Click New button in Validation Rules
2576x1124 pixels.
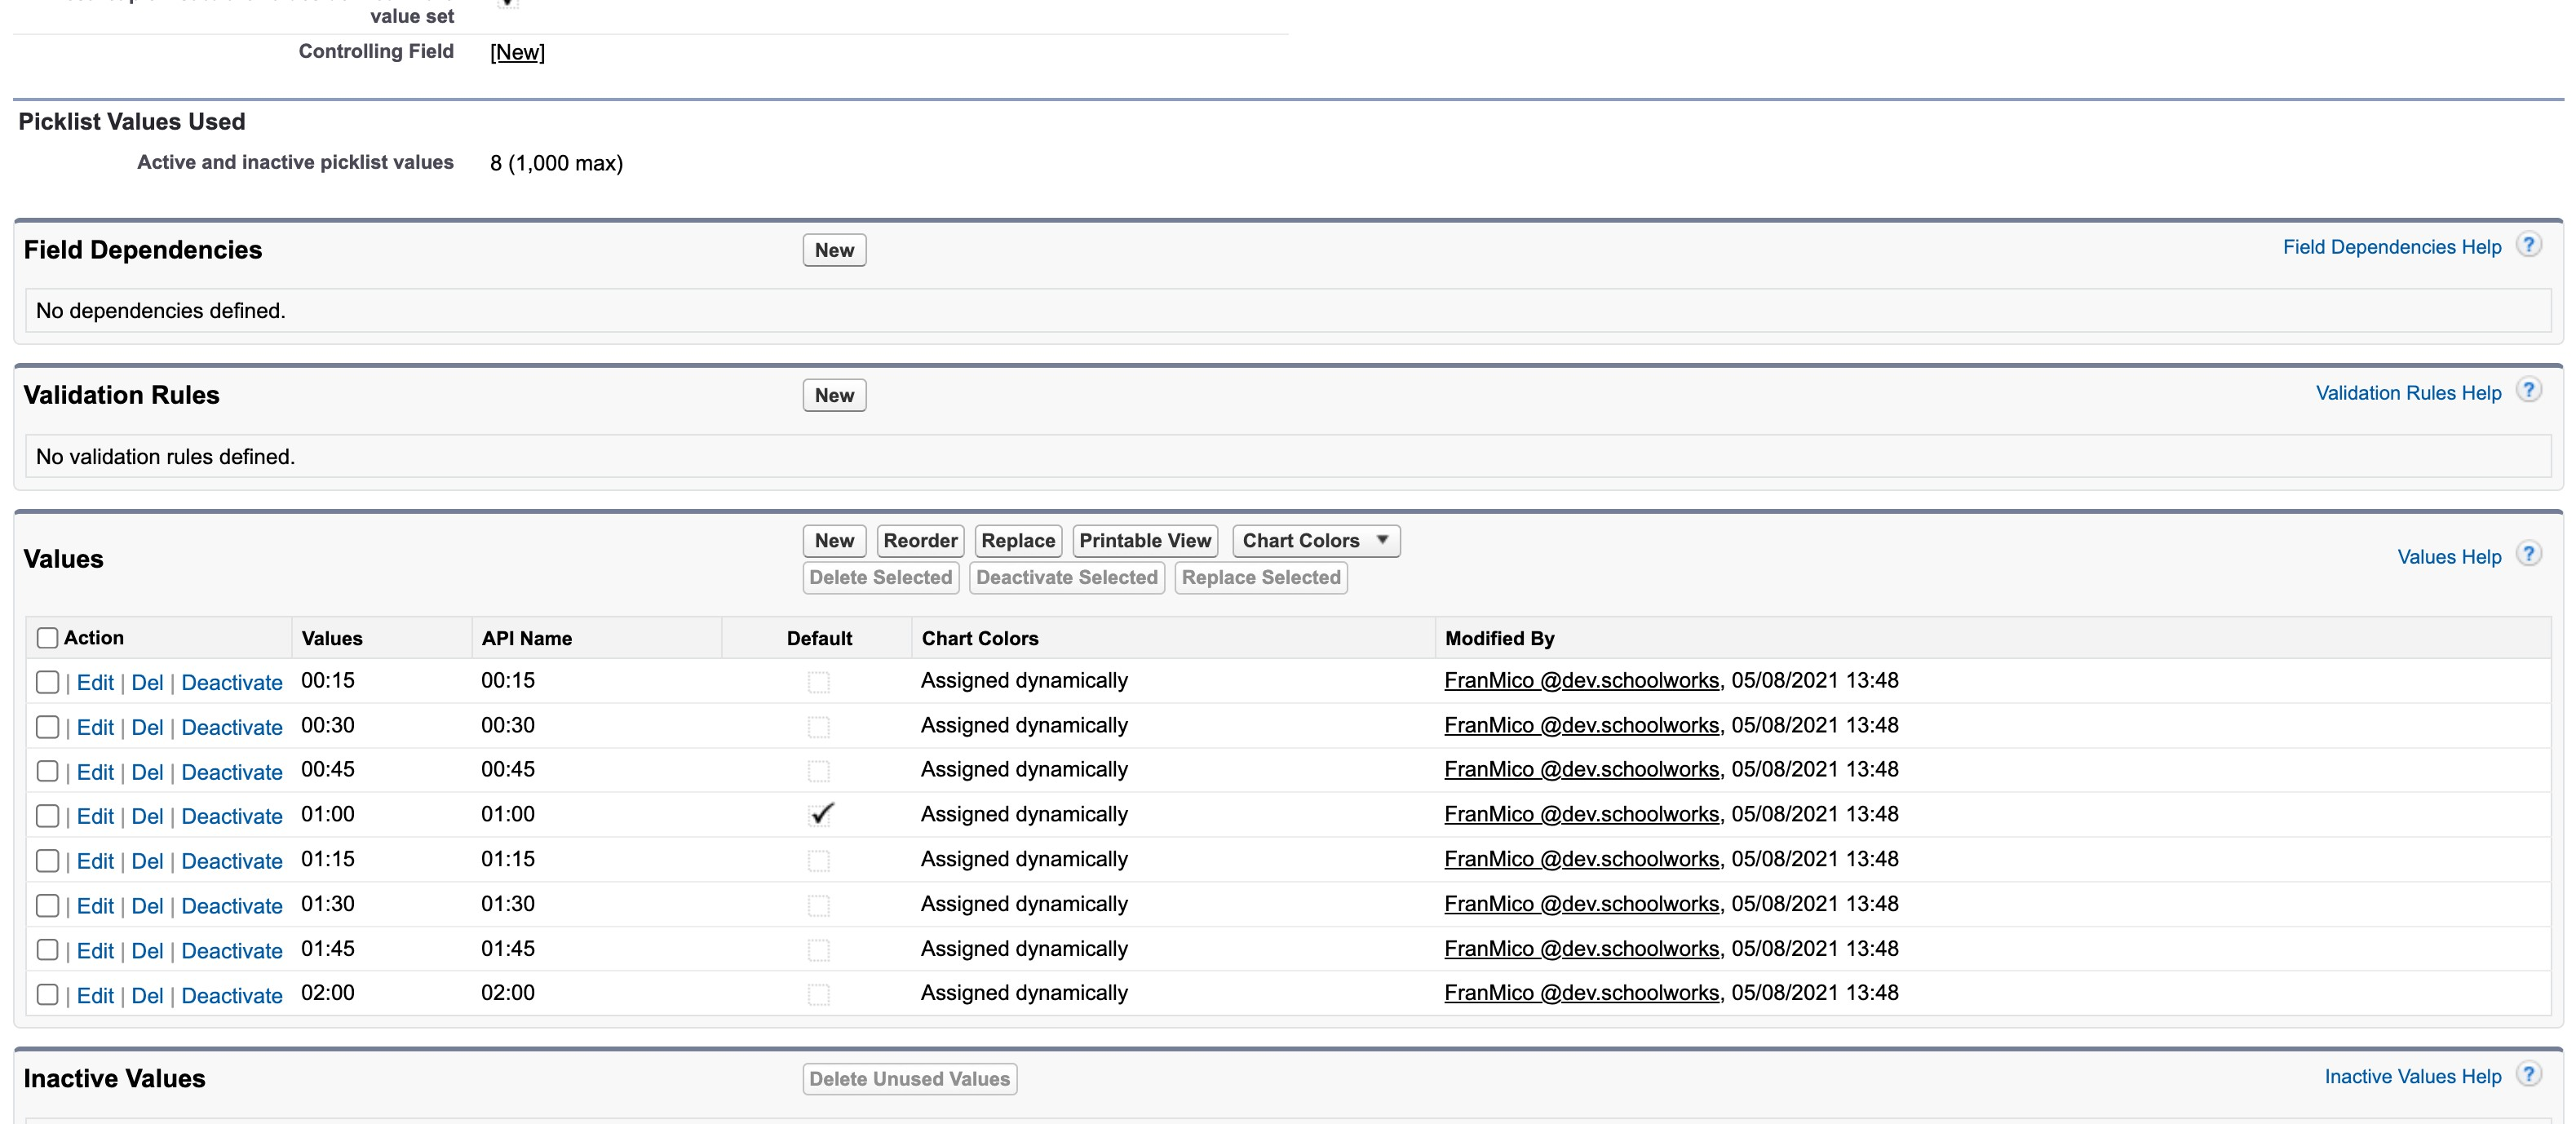[x=834, y=395]
